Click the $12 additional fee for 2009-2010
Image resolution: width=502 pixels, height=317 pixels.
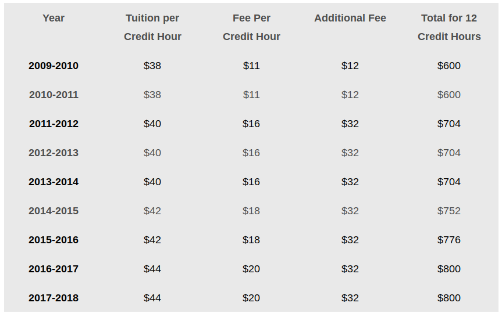350,66
